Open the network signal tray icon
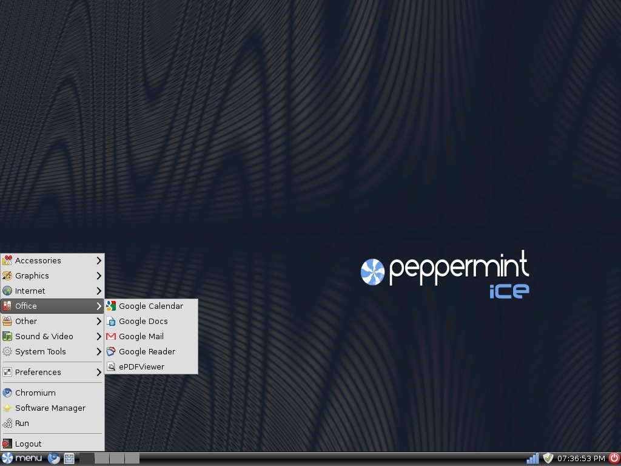 coord(532,459)
